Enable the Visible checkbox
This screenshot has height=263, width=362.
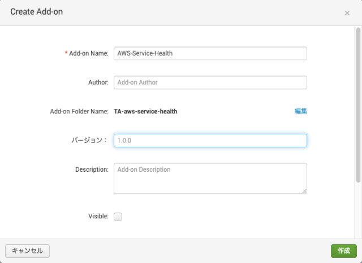(x=118, y=217)
